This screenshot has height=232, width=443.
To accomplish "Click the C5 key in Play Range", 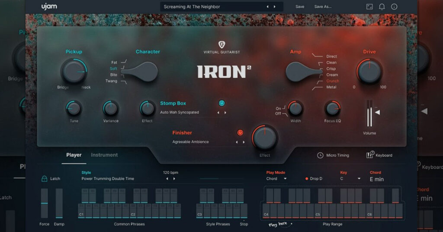I will coord(318,211).
